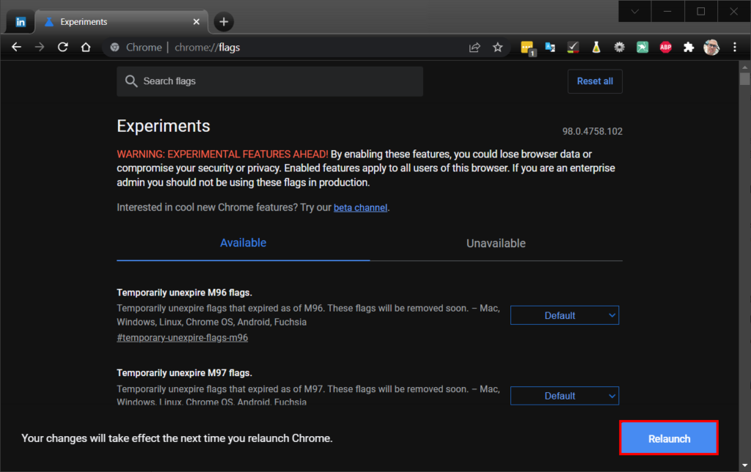Image resolution: width=751 pixels, height=472 pixels.
Task: Open the Extensions puzzle piece menu
Action: pos(689,47)
